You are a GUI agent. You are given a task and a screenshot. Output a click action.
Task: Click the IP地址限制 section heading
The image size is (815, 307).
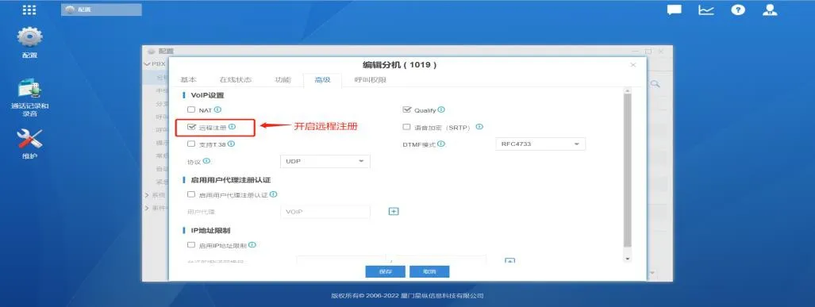[x=210, y=230]
